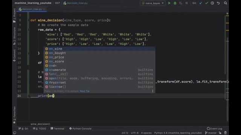Click line number 24 in the gutter
The image size is (241, 135).
(x=19, y=96)
